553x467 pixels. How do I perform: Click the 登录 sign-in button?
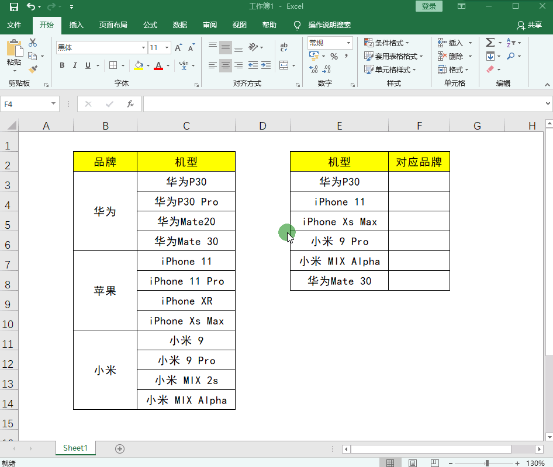tap(429, 6)
